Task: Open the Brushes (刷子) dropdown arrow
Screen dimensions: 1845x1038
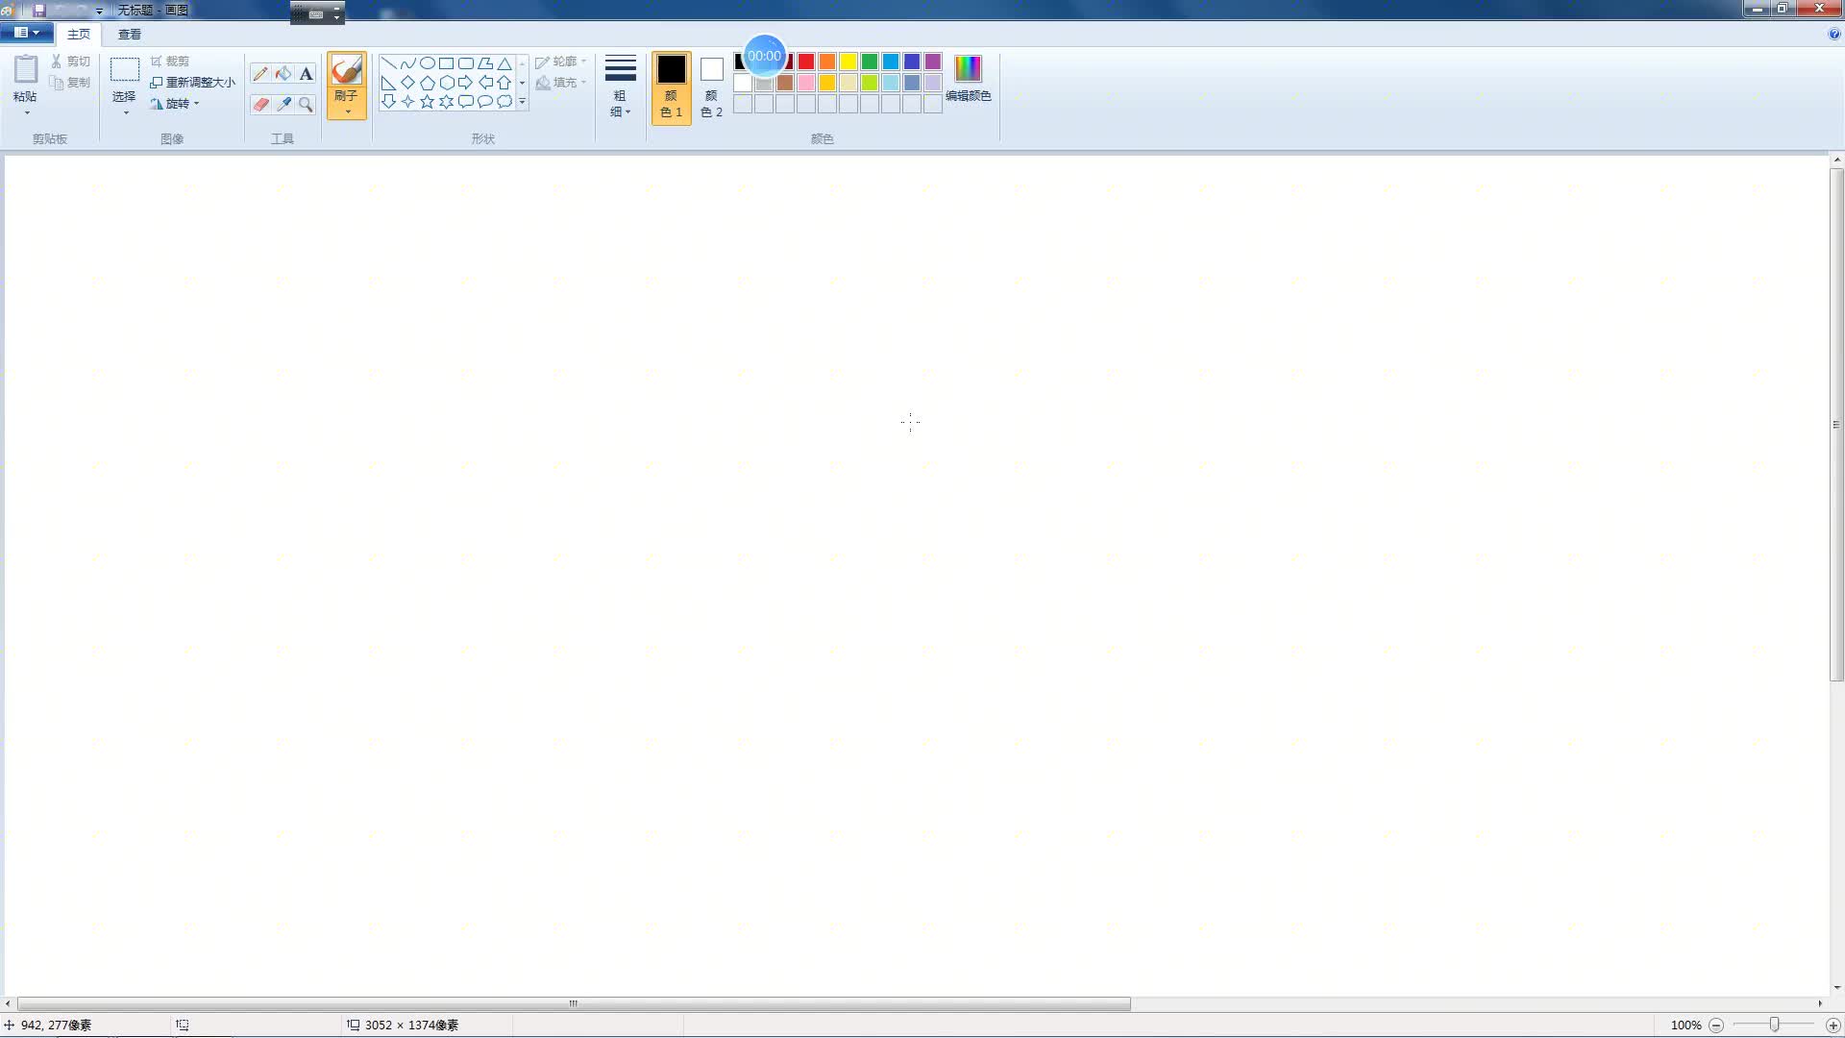Action: coord(347,111)
